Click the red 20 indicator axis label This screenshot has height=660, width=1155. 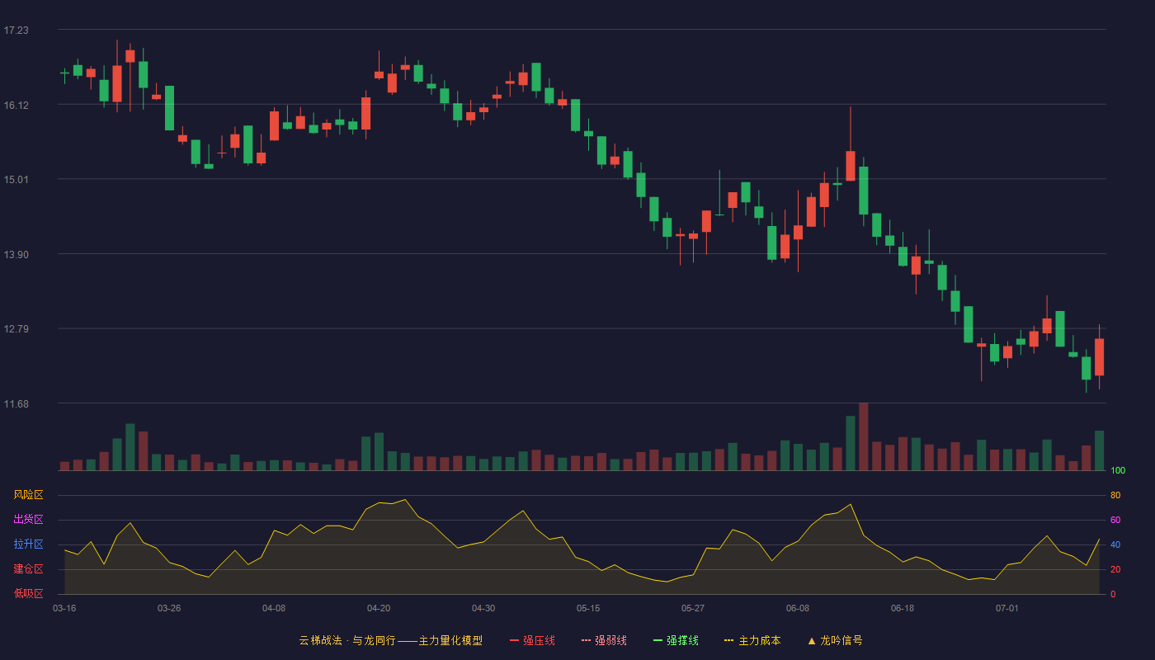(x=1115, y=569)
